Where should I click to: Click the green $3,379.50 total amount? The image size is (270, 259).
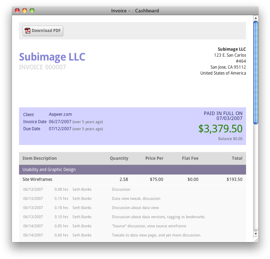click(x=220, y=128)
